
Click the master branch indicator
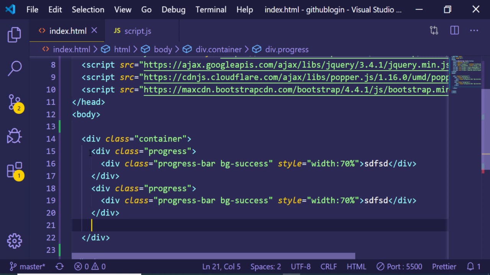pyautogui.click(x=28, y=267)
